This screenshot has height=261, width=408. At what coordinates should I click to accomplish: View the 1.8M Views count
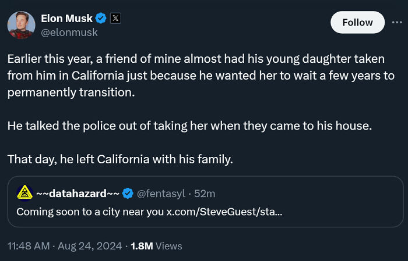coord(156,246)
